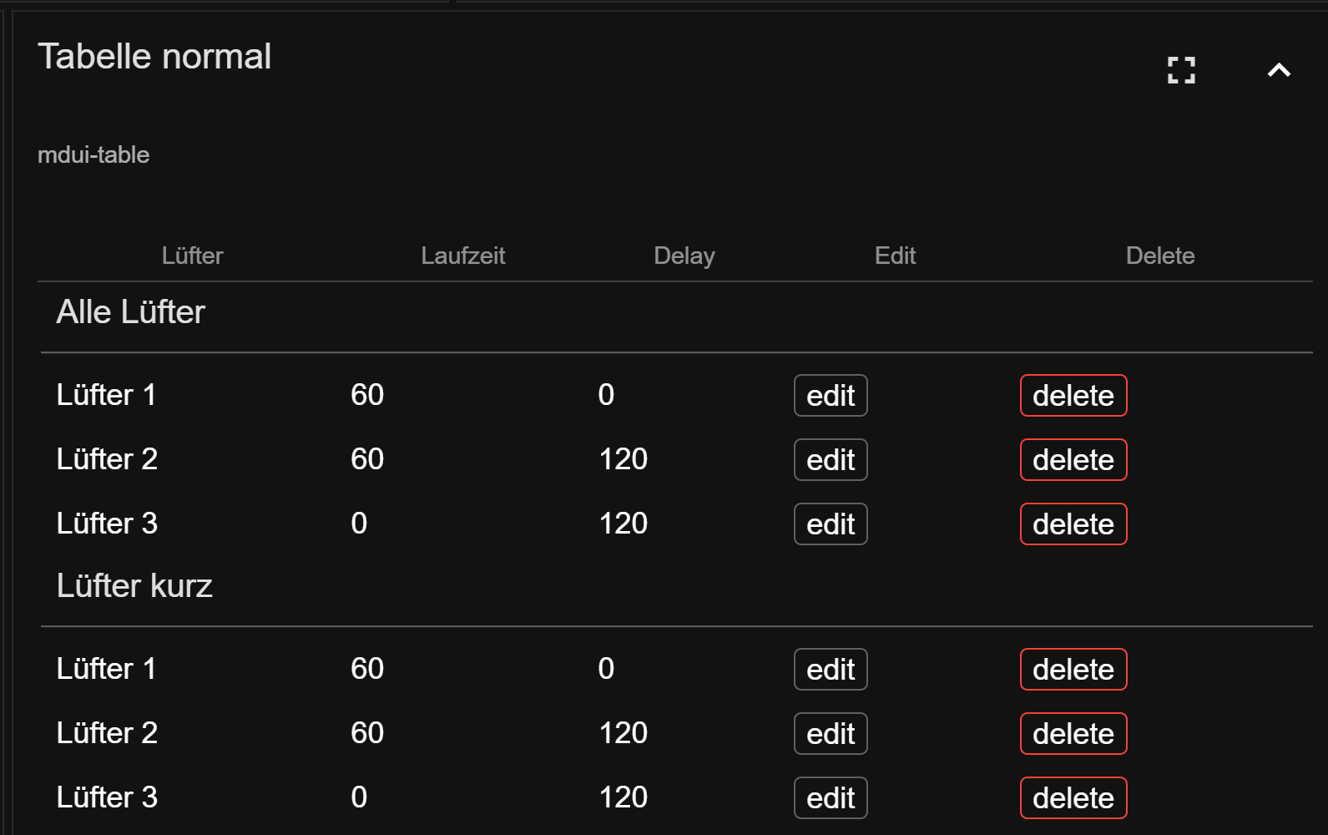1328x835 pixels.
Task: Edit Lüfter 1 under Lüfter kurz
Action: click(x=831, y=670)
